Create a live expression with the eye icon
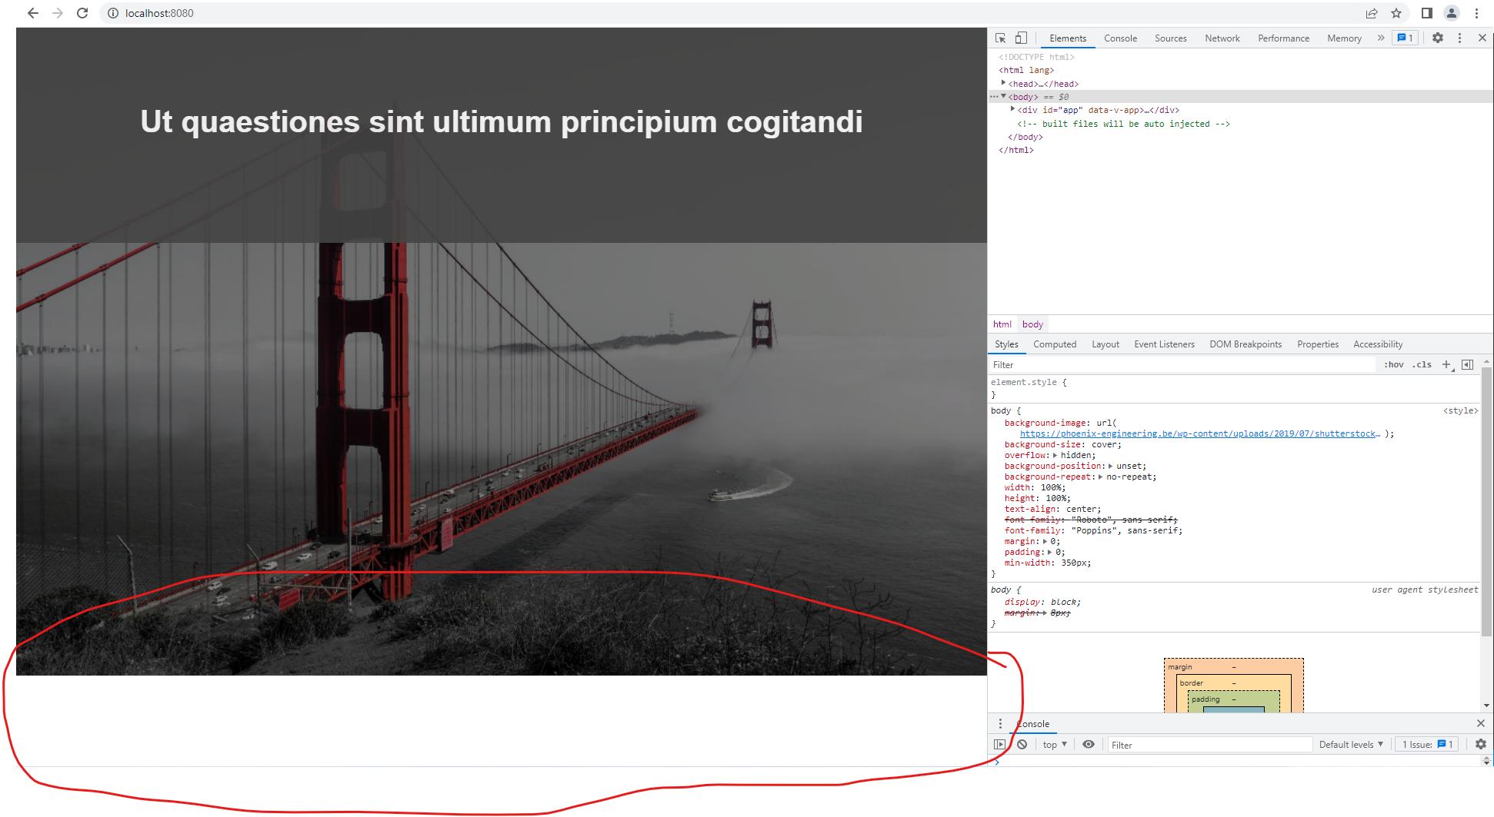1494x817 pixels. [1088, 744]
